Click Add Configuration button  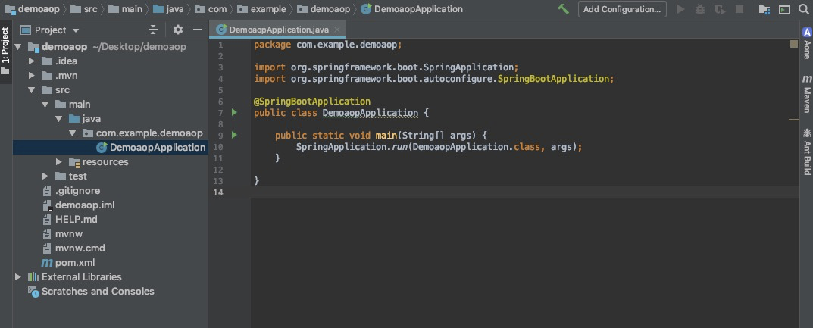click(x=621, y=9)
